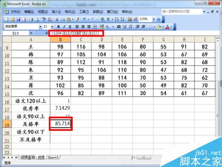Open the font size dropdown

52,27
